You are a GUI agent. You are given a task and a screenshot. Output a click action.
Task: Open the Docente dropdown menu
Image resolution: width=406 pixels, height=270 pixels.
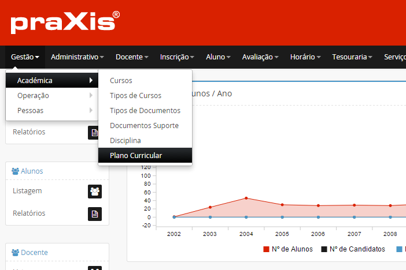[x=132, y=57]
